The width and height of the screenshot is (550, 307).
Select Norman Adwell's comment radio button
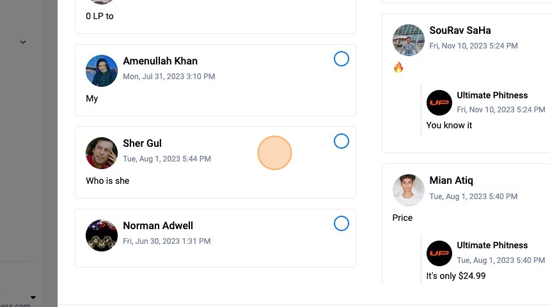(x=342, y=223)
